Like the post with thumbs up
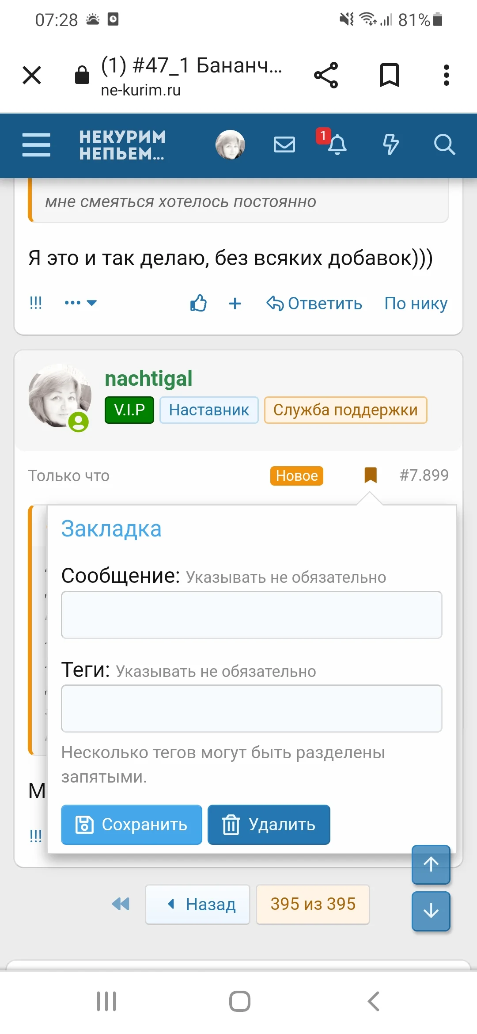477x1034 pixels. click(x=198, y=303)
